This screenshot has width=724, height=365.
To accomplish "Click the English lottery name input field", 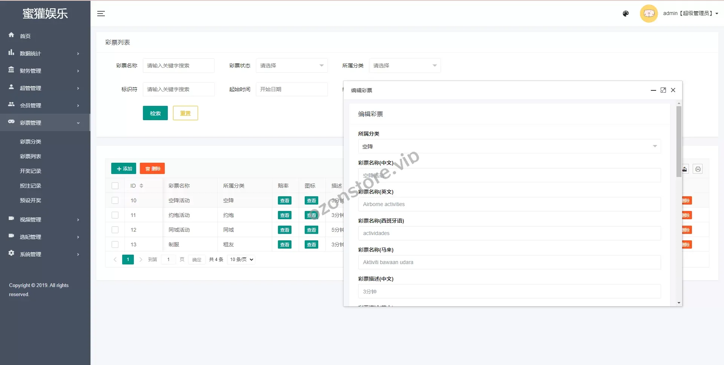I will (x=509, y=204).
